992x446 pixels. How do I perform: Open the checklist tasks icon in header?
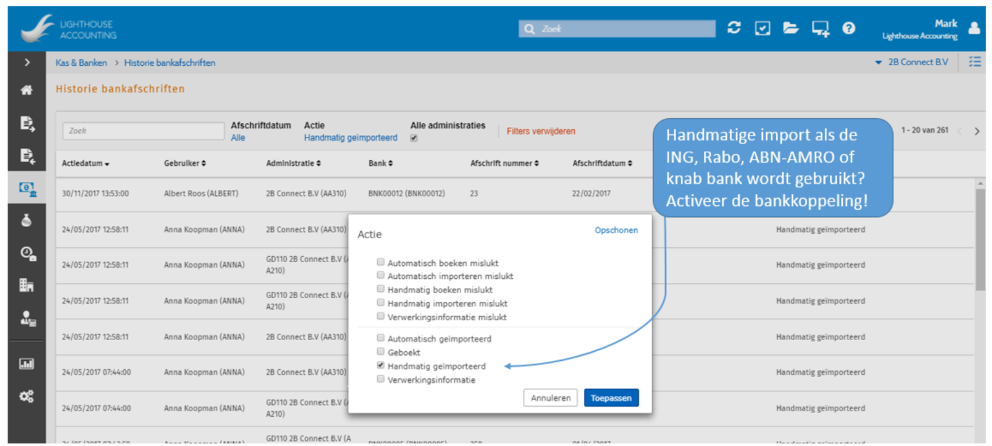763,28
